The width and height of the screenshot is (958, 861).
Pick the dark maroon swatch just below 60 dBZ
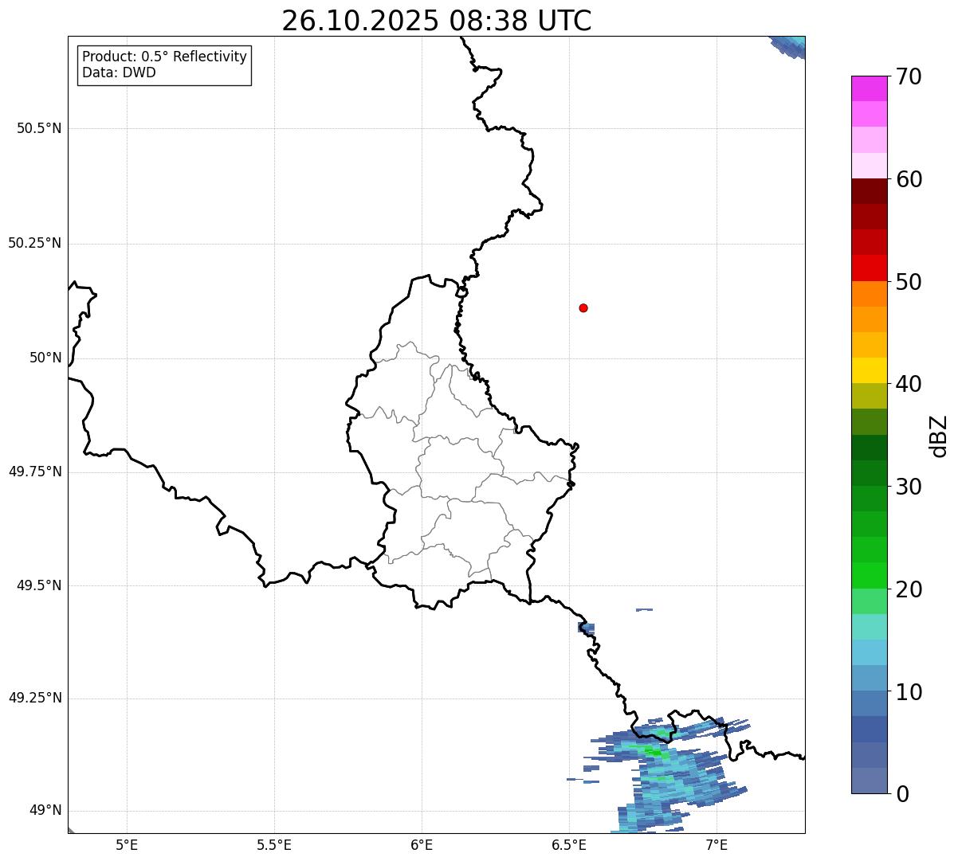[869, 191]
